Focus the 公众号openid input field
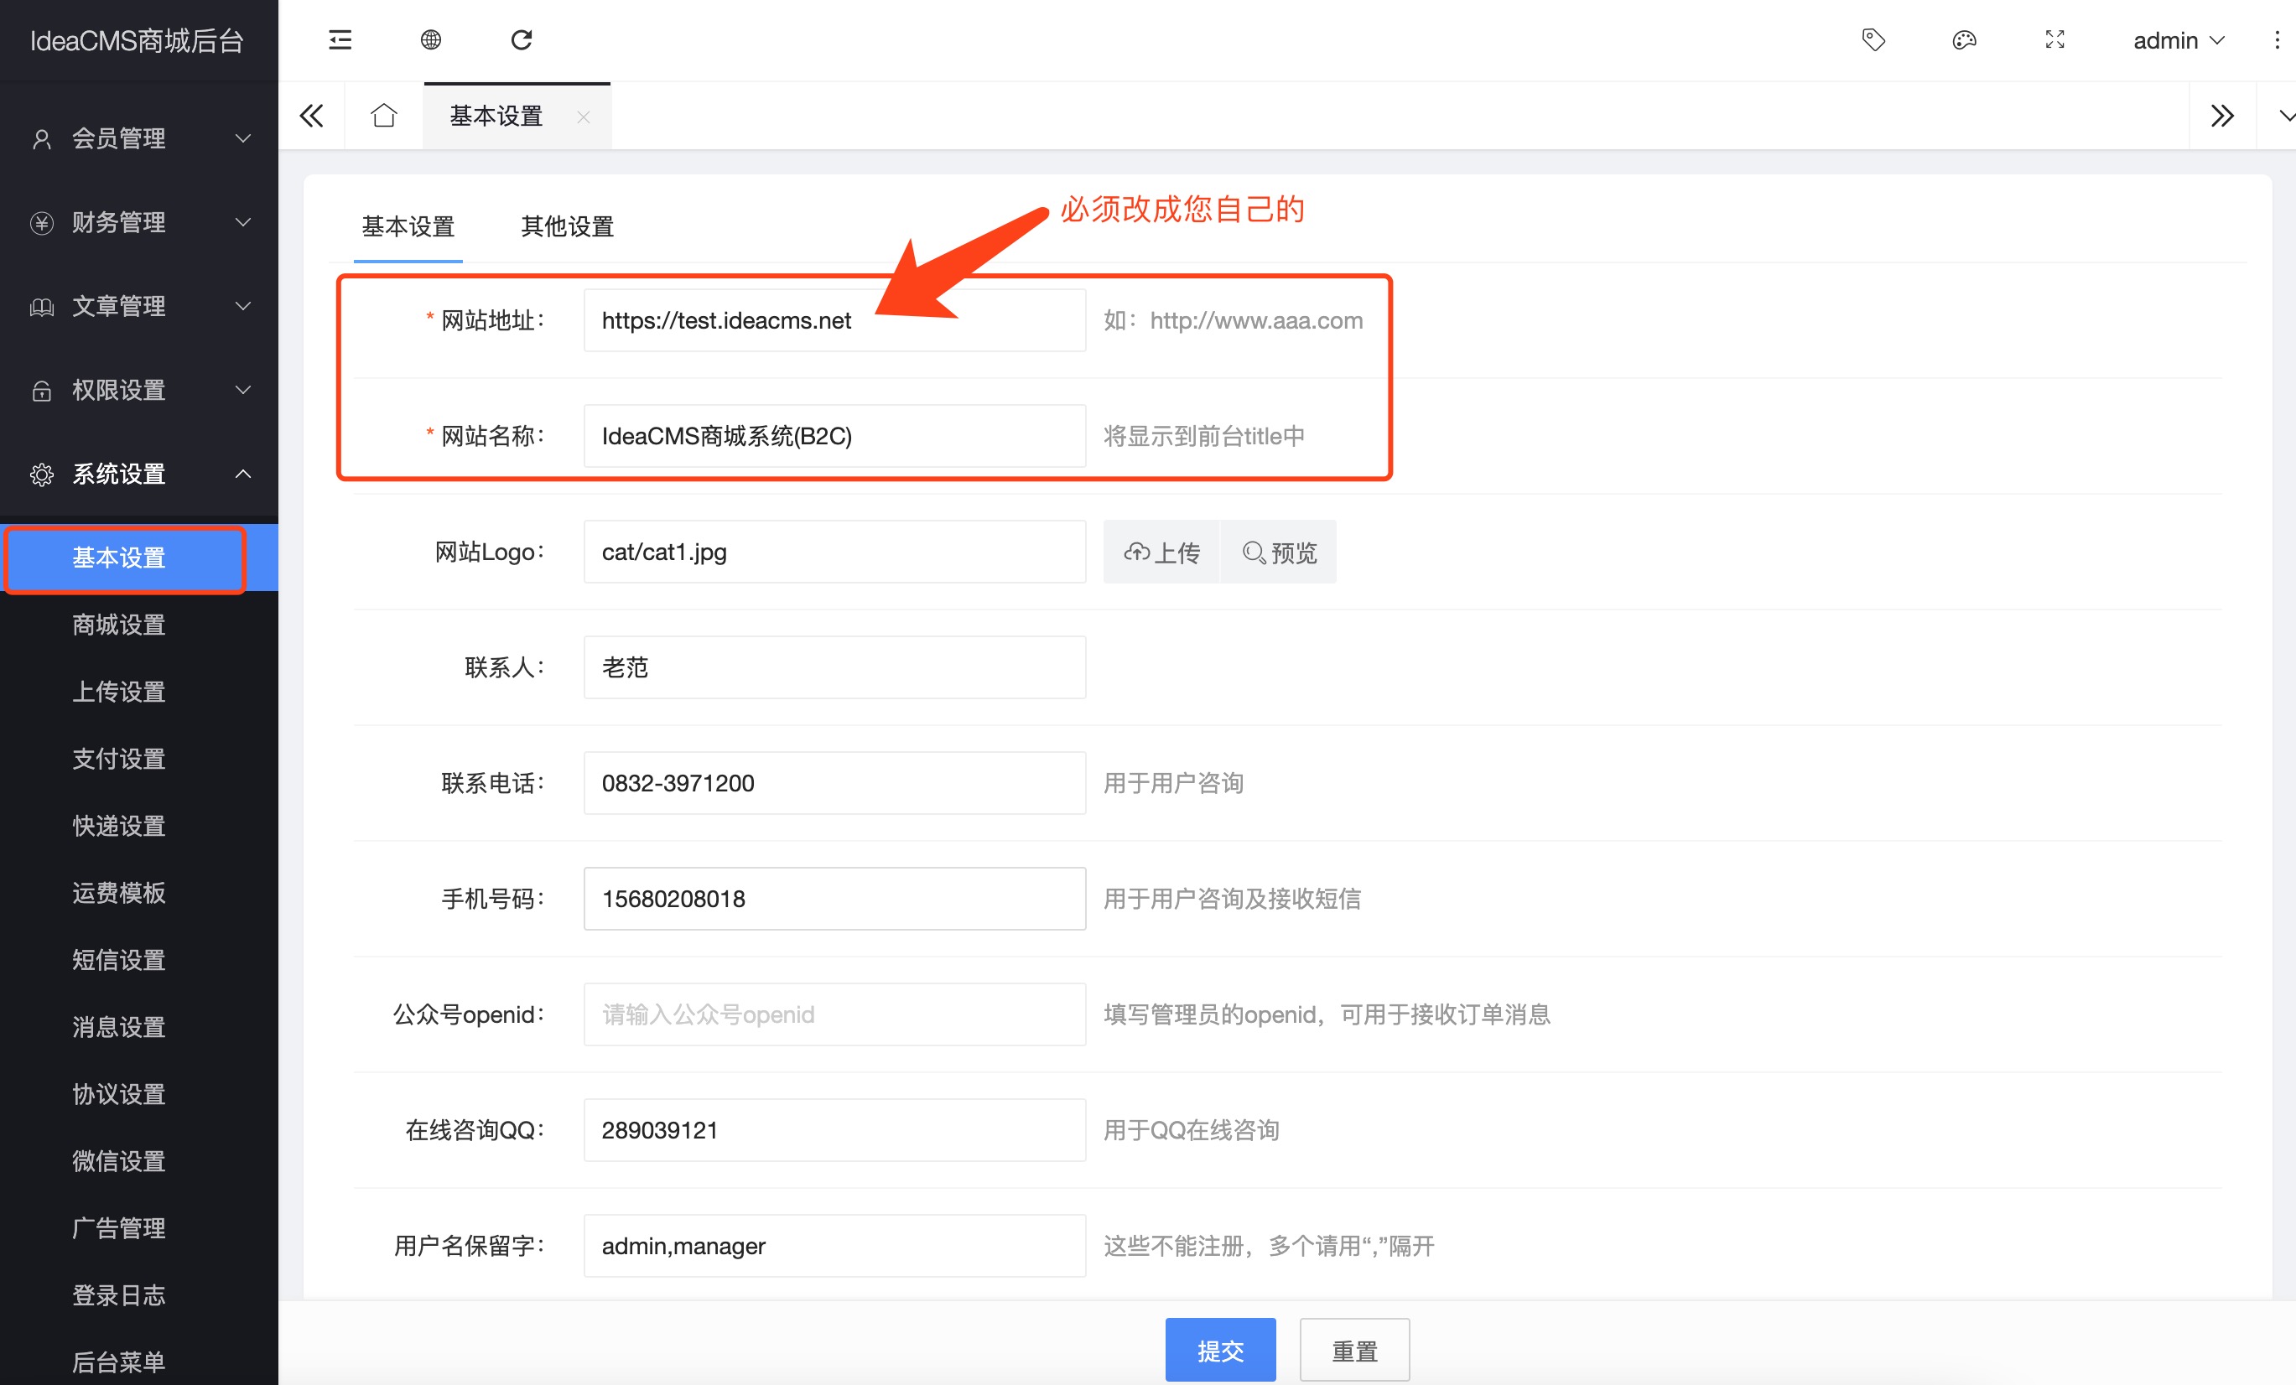This screenshot has width=2296, height=1385. pyautogui.click(x=834, y=1014)
